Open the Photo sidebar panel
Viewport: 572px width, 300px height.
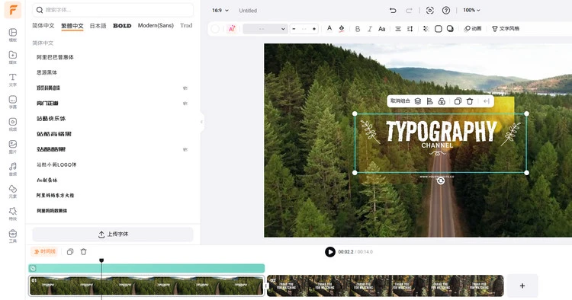(x=13, y=146)
